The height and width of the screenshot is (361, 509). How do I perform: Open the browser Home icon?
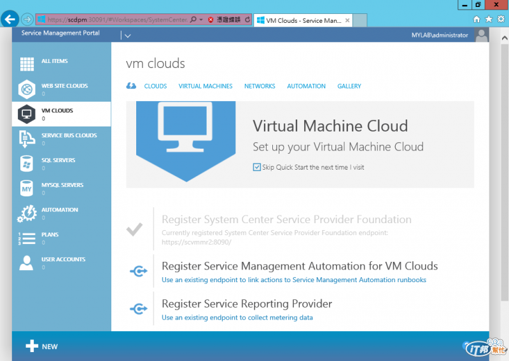(477, 19)
